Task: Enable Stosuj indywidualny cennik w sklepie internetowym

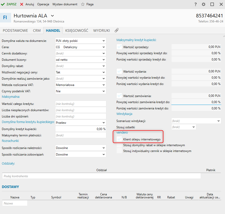Action: pos(119,151)
